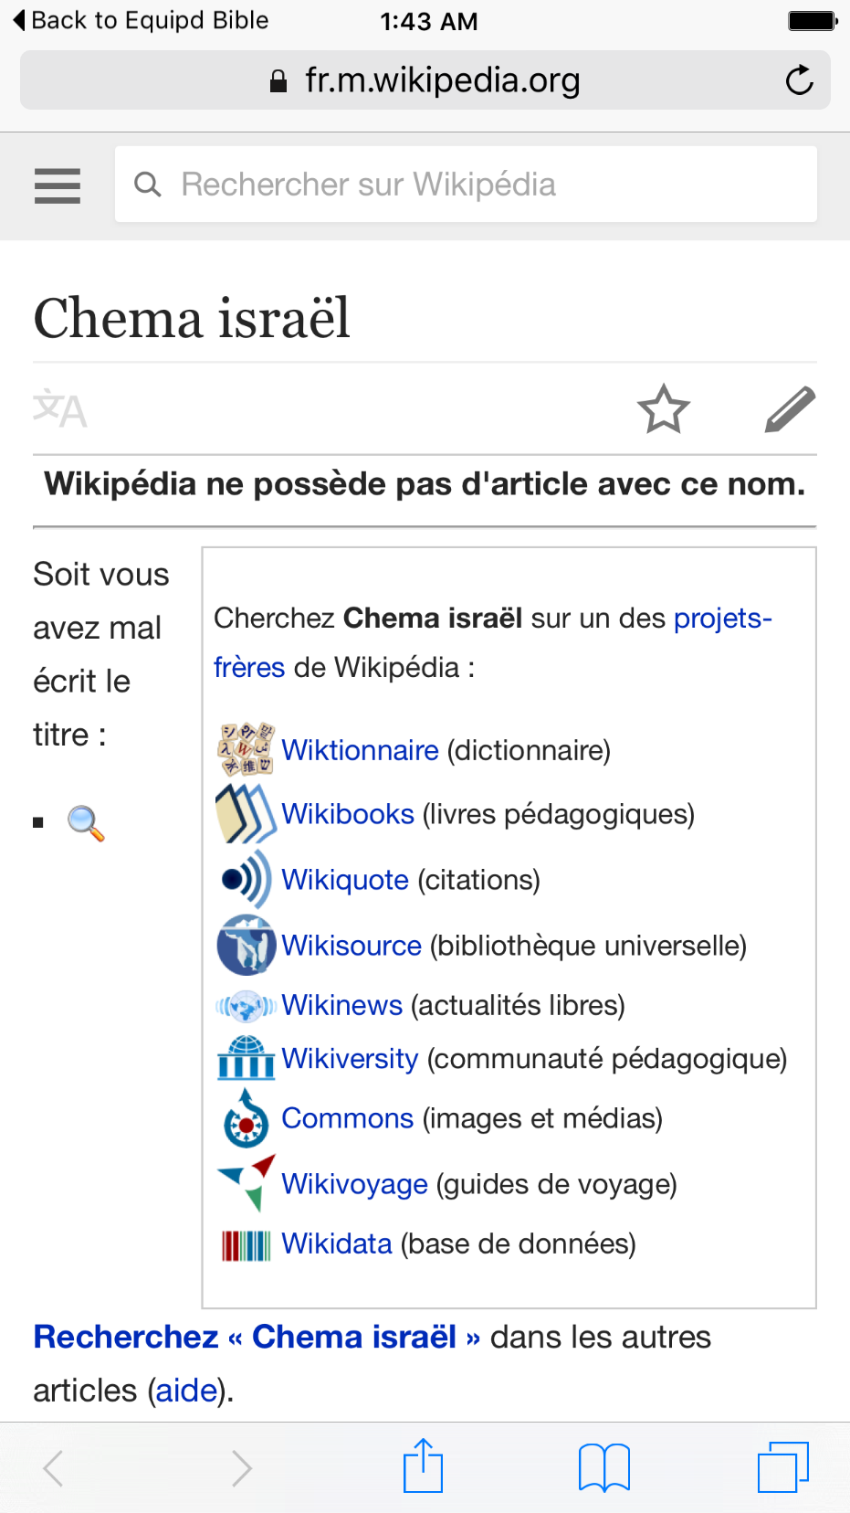The height and width of the screenshot is (1513, 850).
Task: Add page to watchlist star
Action: pos(663,408)
